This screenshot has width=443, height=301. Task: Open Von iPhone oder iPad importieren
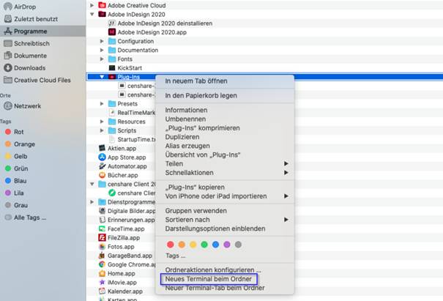(225, 196)
